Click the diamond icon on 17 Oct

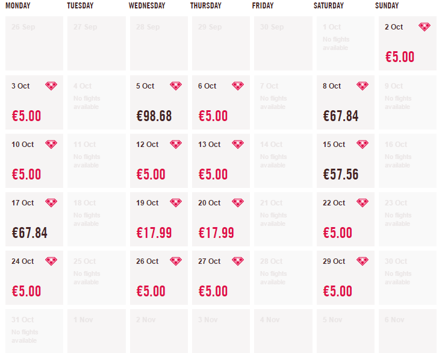click(51, 203)
